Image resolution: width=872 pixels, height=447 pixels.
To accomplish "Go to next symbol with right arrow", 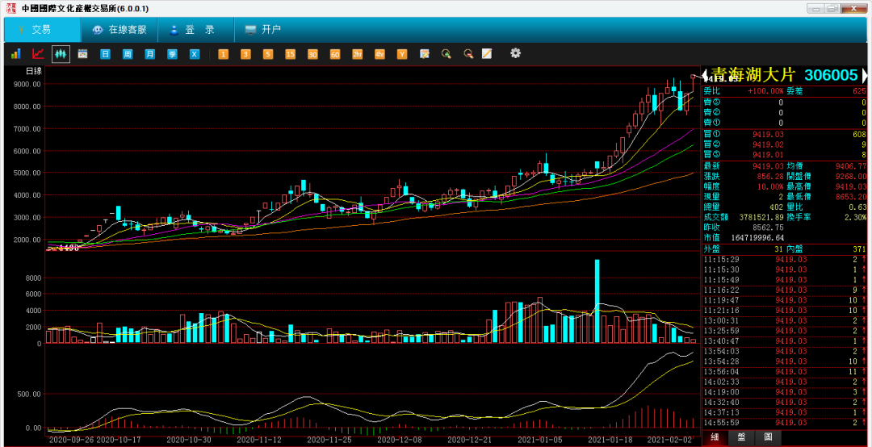I will point(864,75).
